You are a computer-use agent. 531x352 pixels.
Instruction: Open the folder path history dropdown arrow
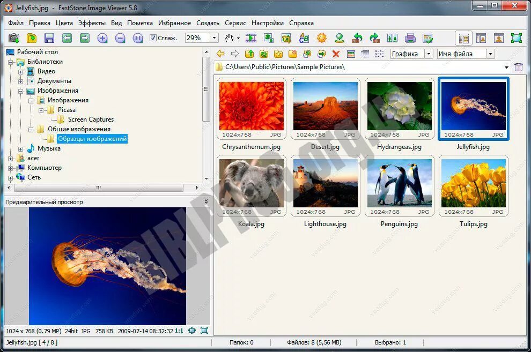pos(506,67)
